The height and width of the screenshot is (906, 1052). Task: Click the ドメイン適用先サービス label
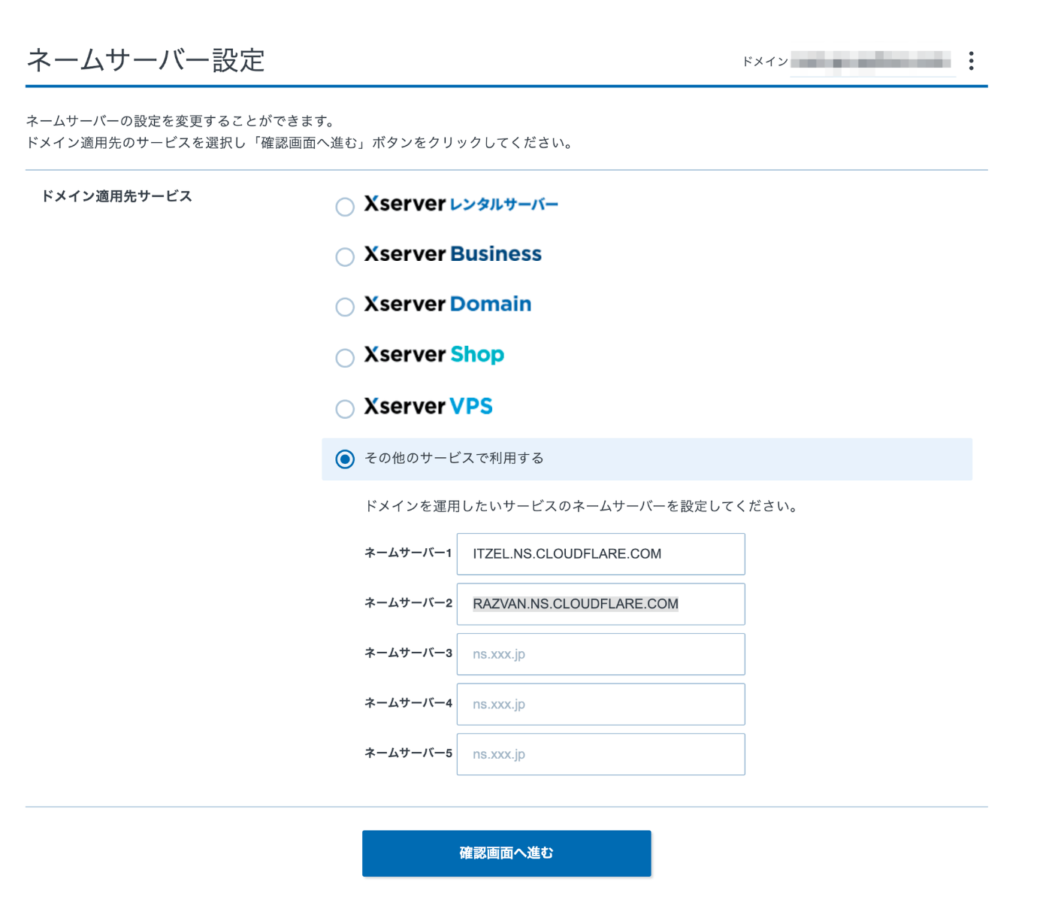coord(116,196)
